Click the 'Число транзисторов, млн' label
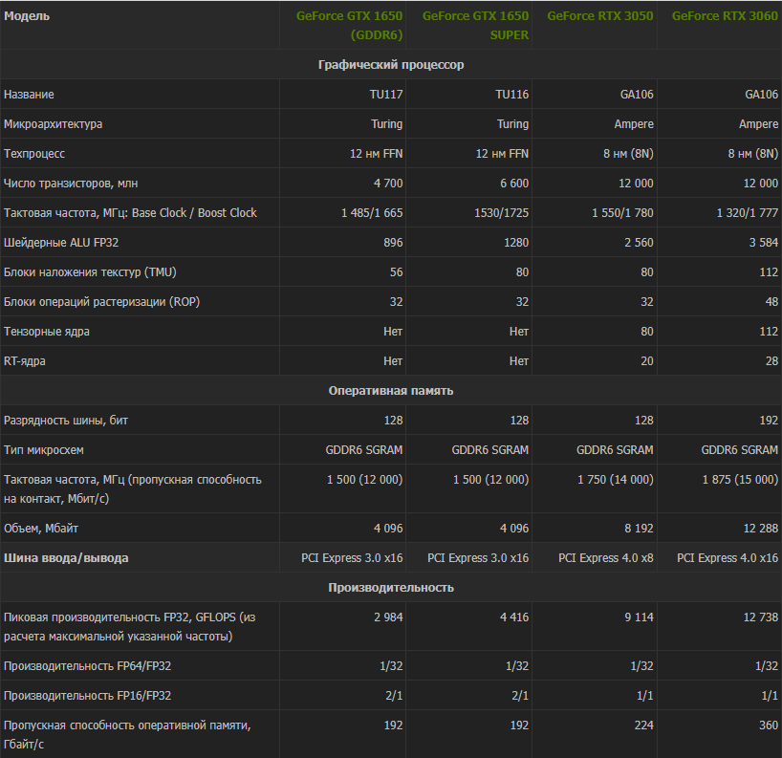The image size is (782, 758). click(71, 184)
